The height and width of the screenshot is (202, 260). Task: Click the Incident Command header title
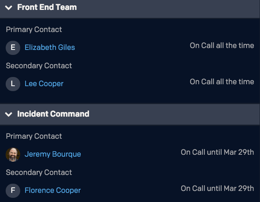[53, 114]
